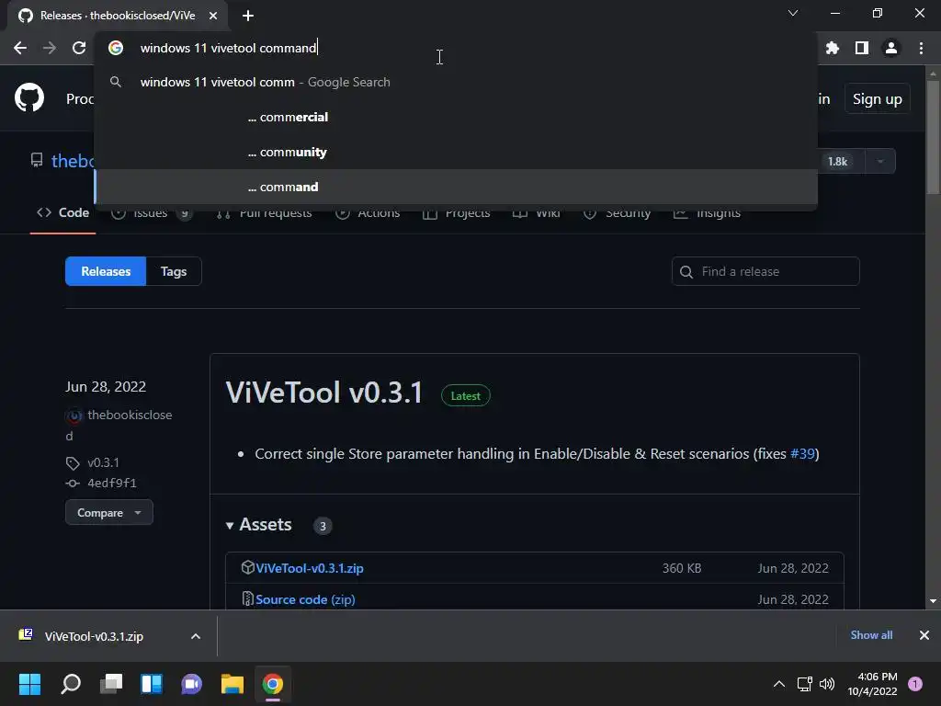This screenshot has width=941, height=706.
Task: Open downloaded ViVeTool-v0.3.1.zip file
Action: click(x=94, y=636)
